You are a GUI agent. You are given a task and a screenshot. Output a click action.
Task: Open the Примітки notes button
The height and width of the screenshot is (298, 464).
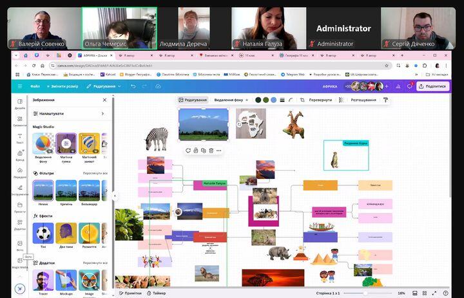click(130, 293)
